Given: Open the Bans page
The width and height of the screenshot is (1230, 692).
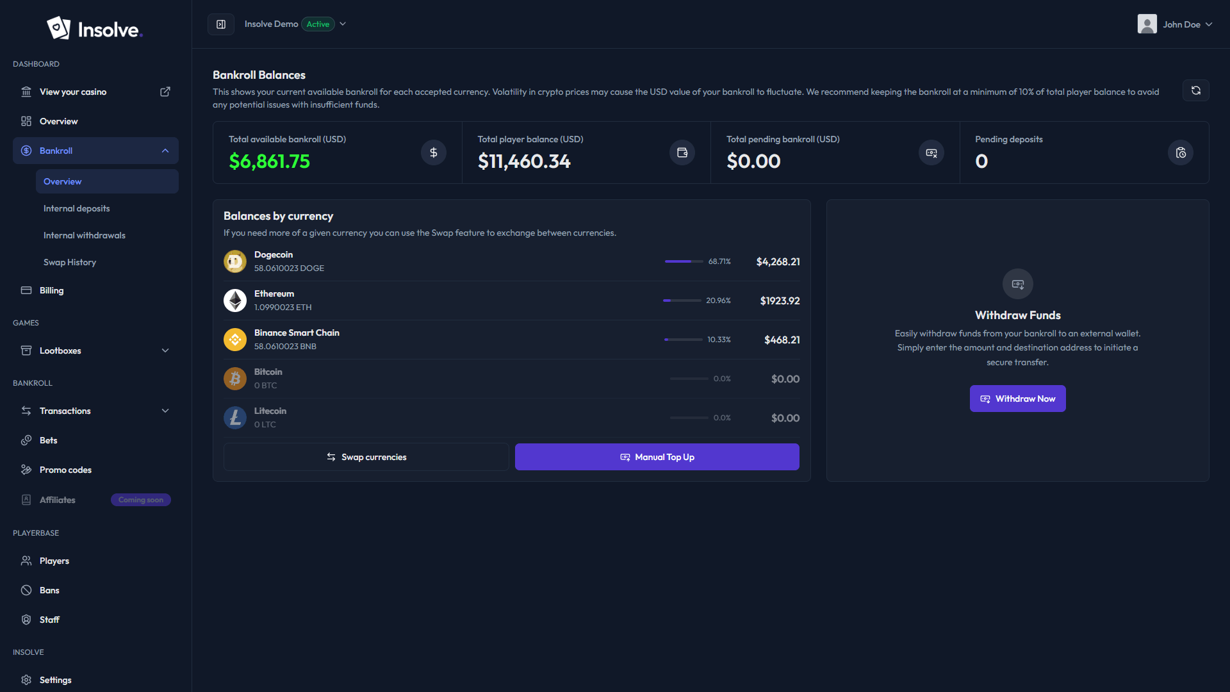Looking at the screenshot, I should 95,590.
